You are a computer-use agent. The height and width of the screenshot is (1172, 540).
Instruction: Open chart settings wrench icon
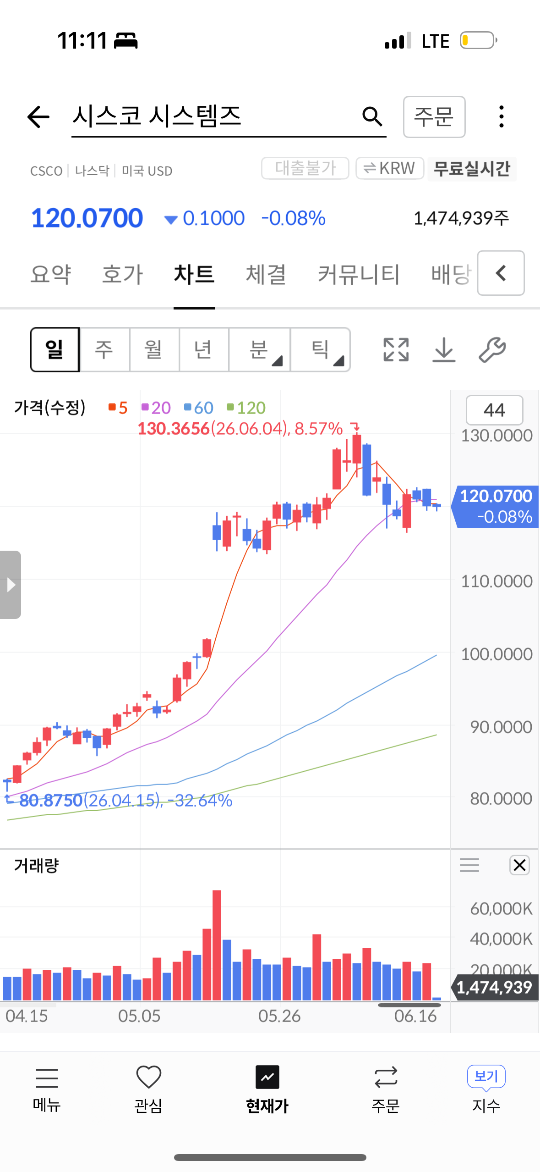[492, 350]
